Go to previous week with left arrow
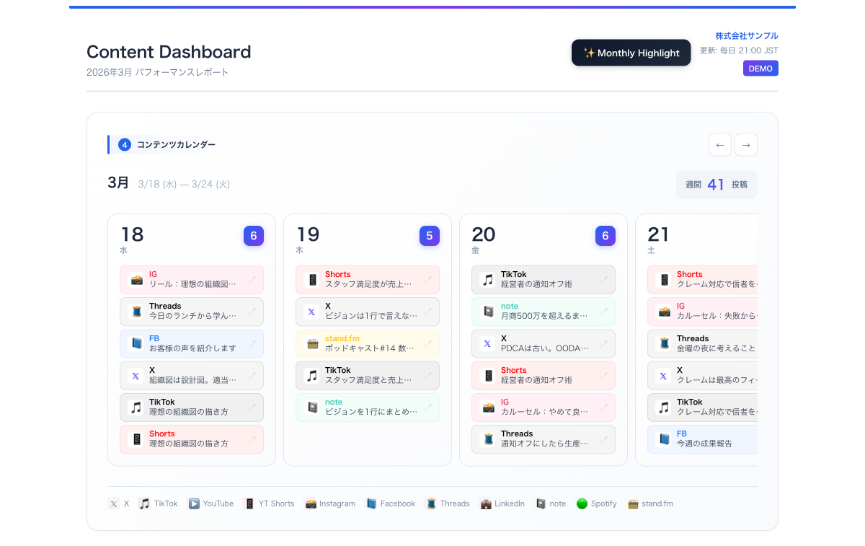865x546 pixels. [x=719, y=145]
